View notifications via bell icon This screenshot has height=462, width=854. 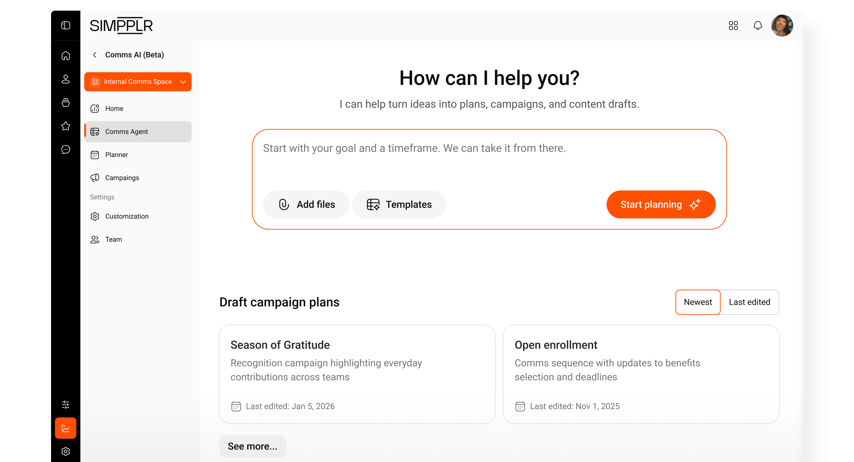click(758, 26)
